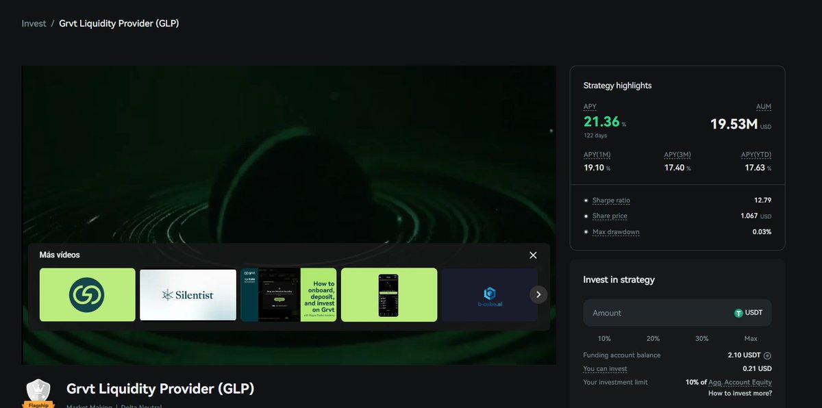Open the Silentist video thumbnail

188,294
